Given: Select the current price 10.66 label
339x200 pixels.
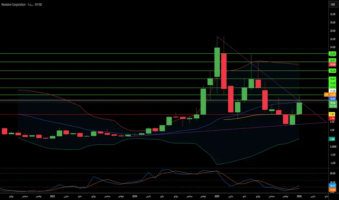Looking at the screenshot, I should 332,103.
